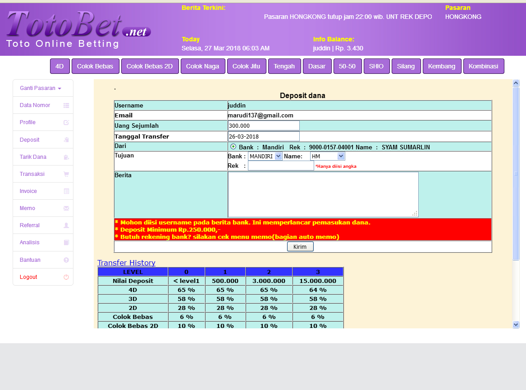Click the Referral person icon
Image resolution: width=526 pixels, height=390 pixels.
click(x=66, y=225)
